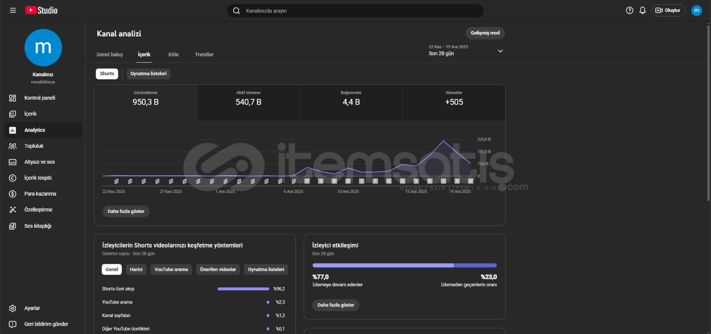Click the Oluştur create button
This screenshot has width=711, height=334.
pyautogui.click(x=668, y=11)
